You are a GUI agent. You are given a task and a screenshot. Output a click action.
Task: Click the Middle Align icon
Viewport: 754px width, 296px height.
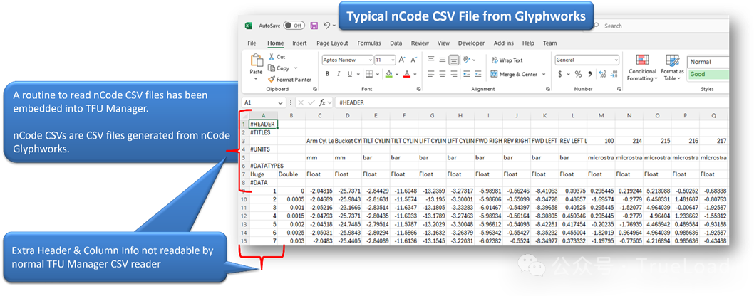(443, 60)
